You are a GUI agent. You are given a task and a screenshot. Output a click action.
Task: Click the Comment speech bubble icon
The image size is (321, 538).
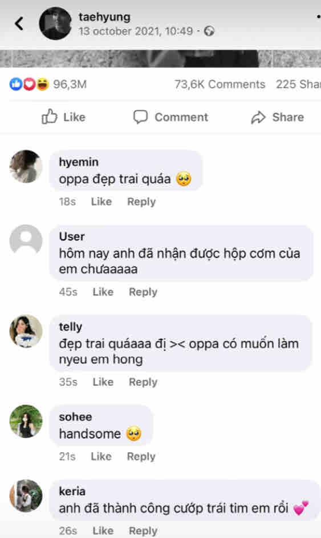140,117
